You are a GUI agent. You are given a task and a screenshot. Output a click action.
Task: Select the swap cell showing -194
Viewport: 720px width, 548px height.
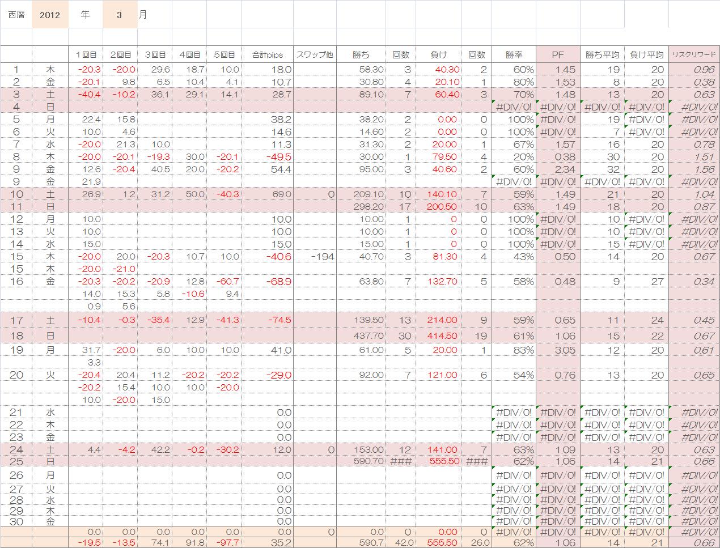(315, 256)
